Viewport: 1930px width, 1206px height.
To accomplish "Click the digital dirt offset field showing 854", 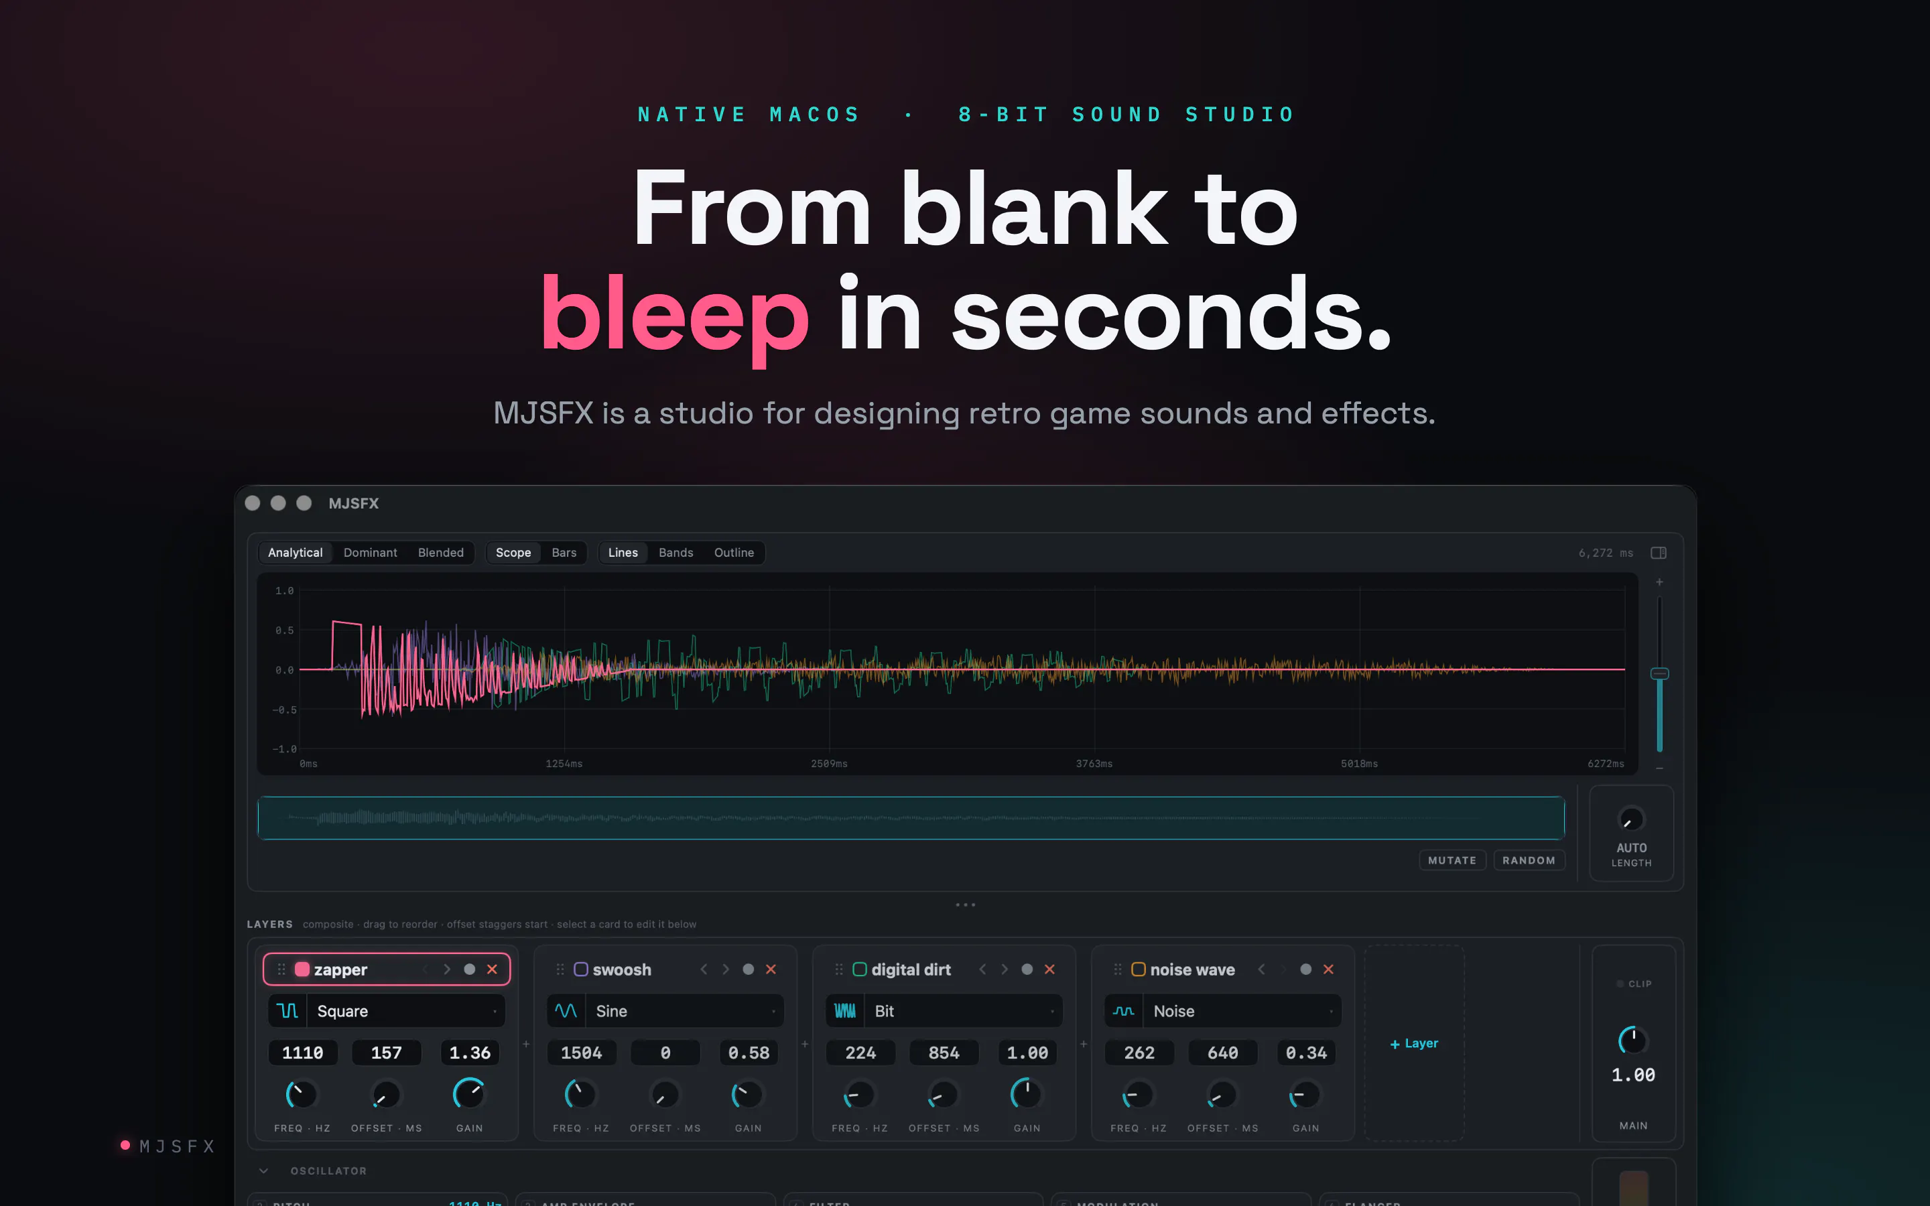I will 944,1053.
